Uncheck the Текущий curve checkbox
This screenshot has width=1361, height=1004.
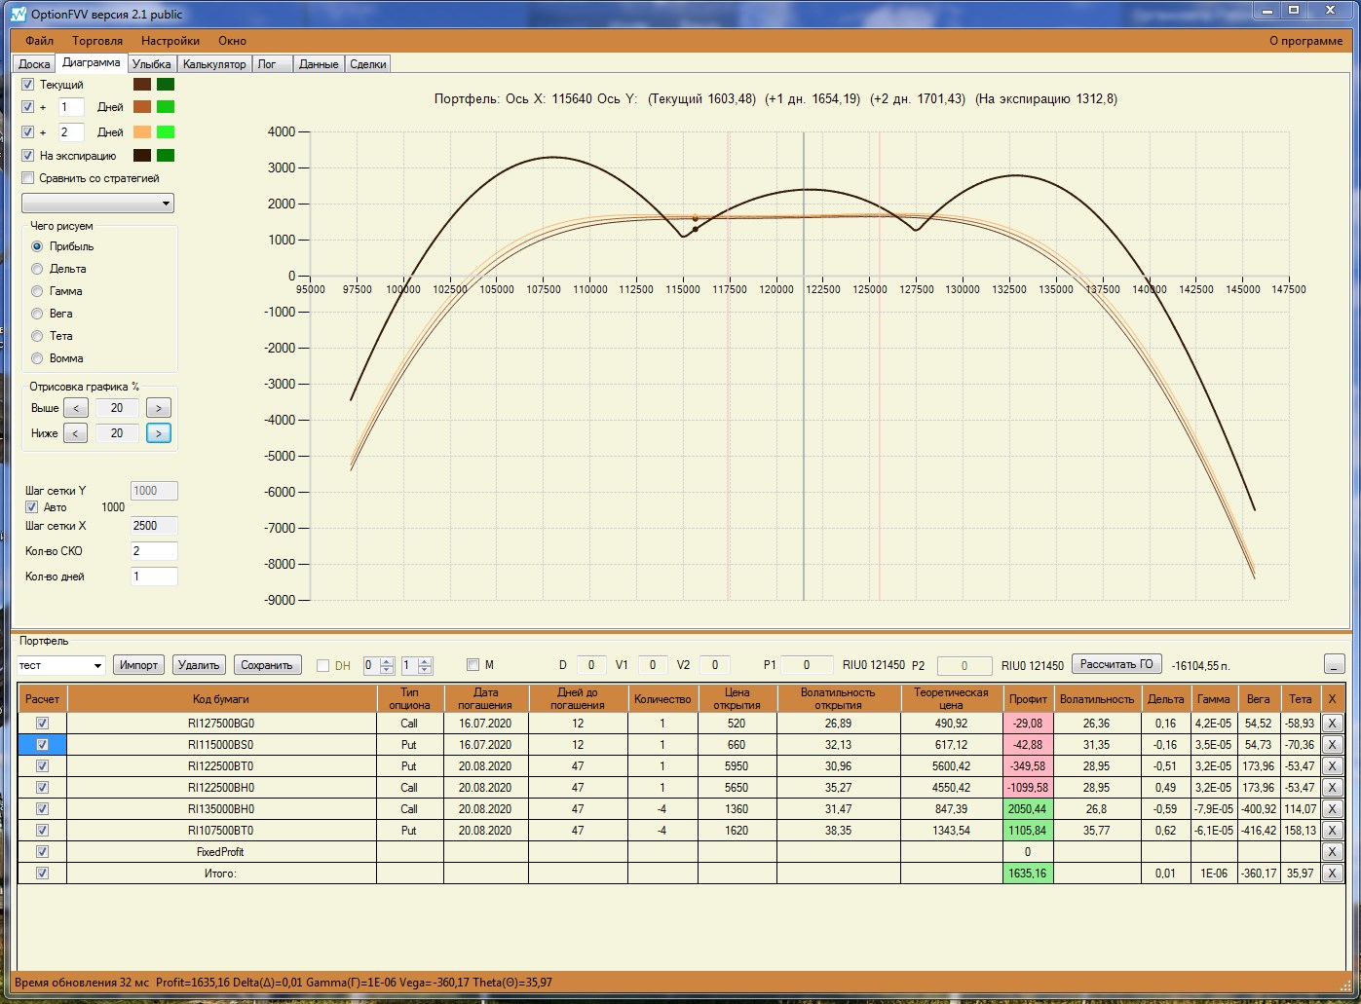28,85
